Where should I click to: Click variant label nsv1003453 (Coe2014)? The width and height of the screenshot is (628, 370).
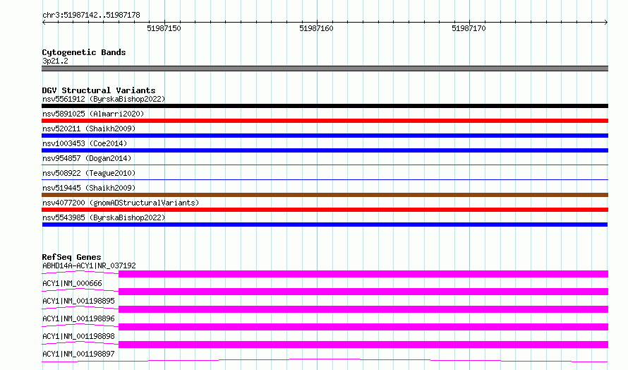tap(85, 143)
